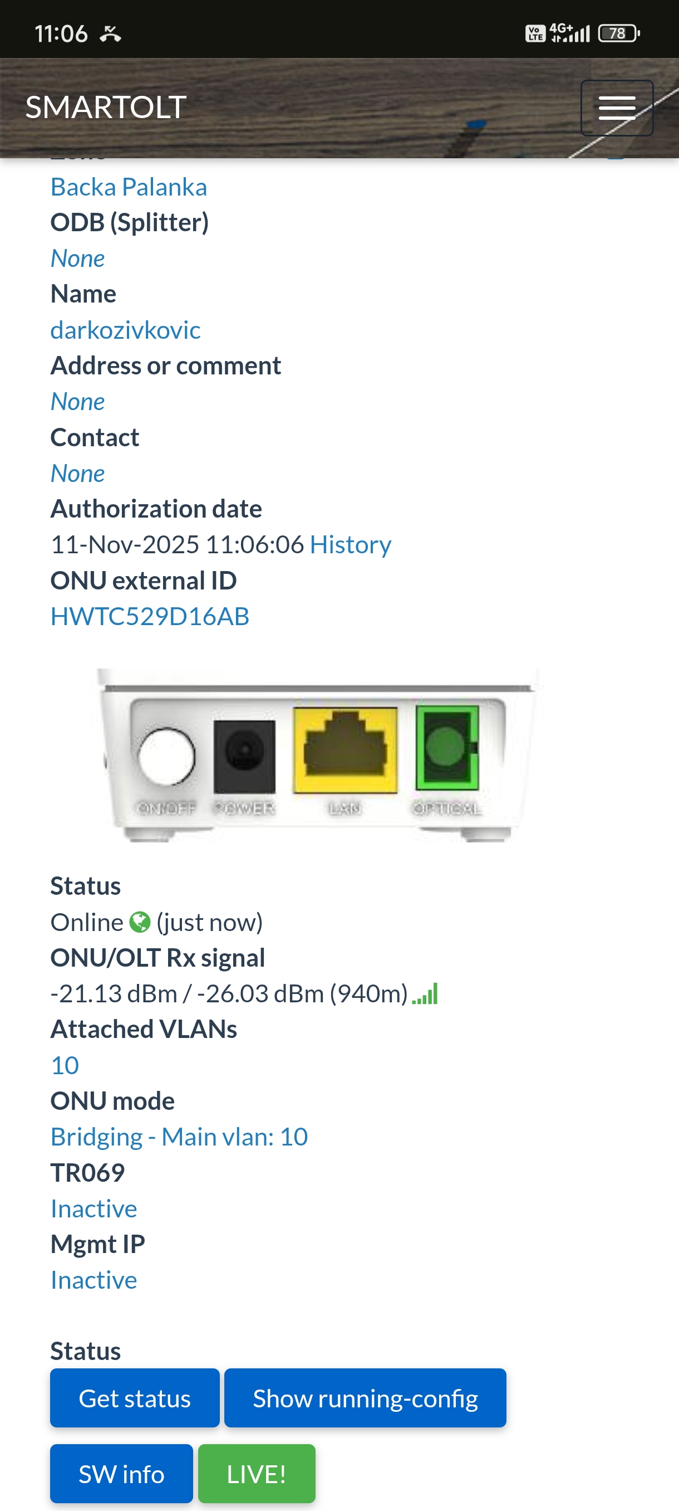Click ONU external ID HWTC529D16AB

150,616
